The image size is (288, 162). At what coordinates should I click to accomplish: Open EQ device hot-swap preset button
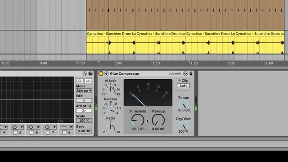click(x=85, y=74)
